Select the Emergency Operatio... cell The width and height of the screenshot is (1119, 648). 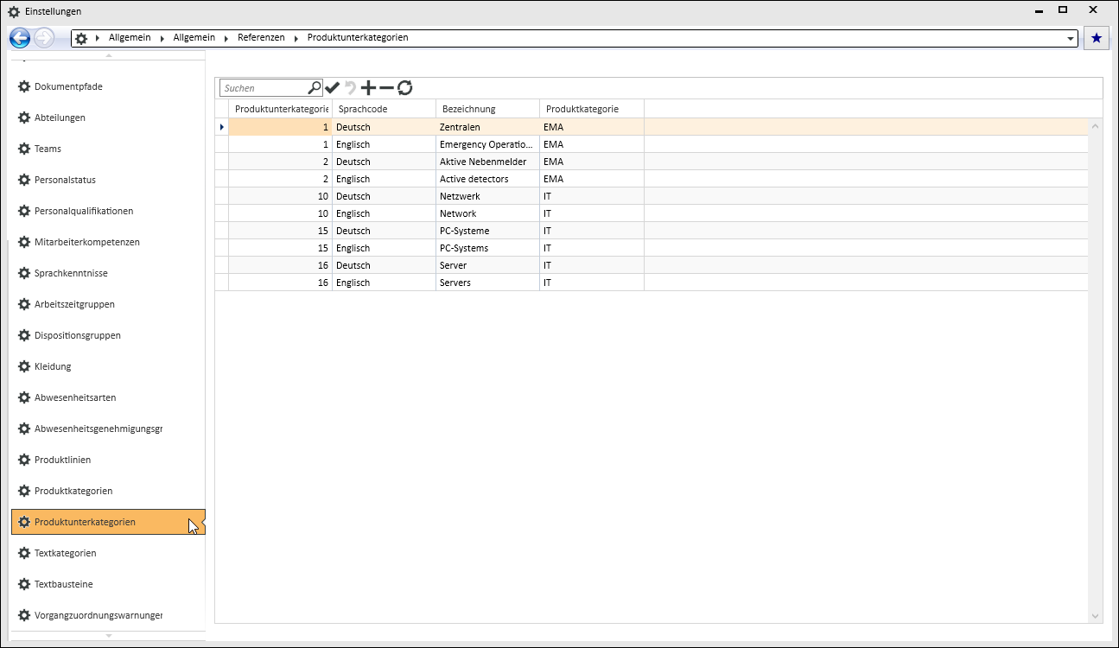click(x=487, y=144)
